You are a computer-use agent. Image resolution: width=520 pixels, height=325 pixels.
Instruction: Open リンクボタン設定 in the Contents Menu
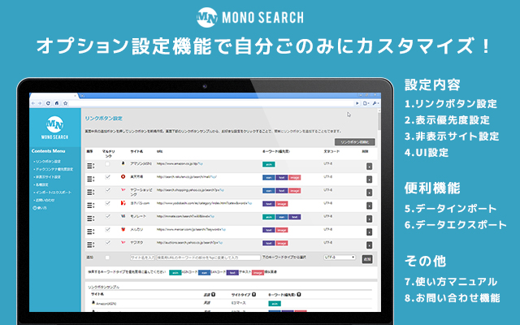click(47, 162)
